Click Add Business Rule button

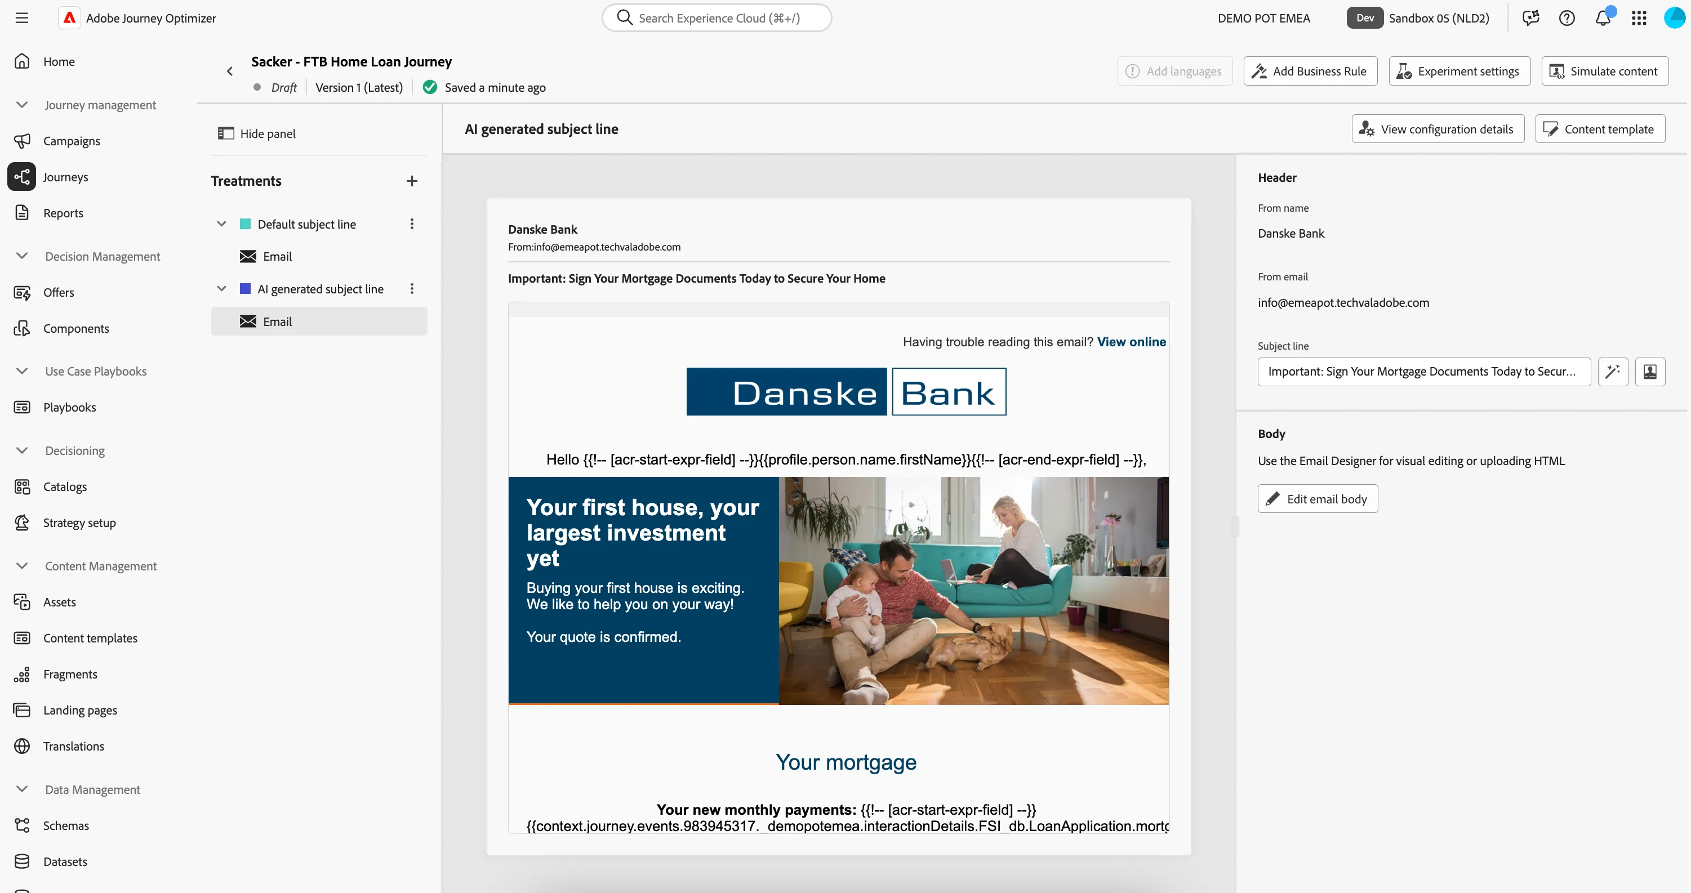(x=1310, y=71)
